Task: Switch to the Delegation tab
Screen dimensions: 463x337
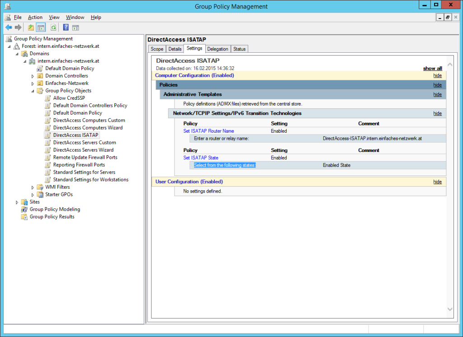Action: (217, 49)
